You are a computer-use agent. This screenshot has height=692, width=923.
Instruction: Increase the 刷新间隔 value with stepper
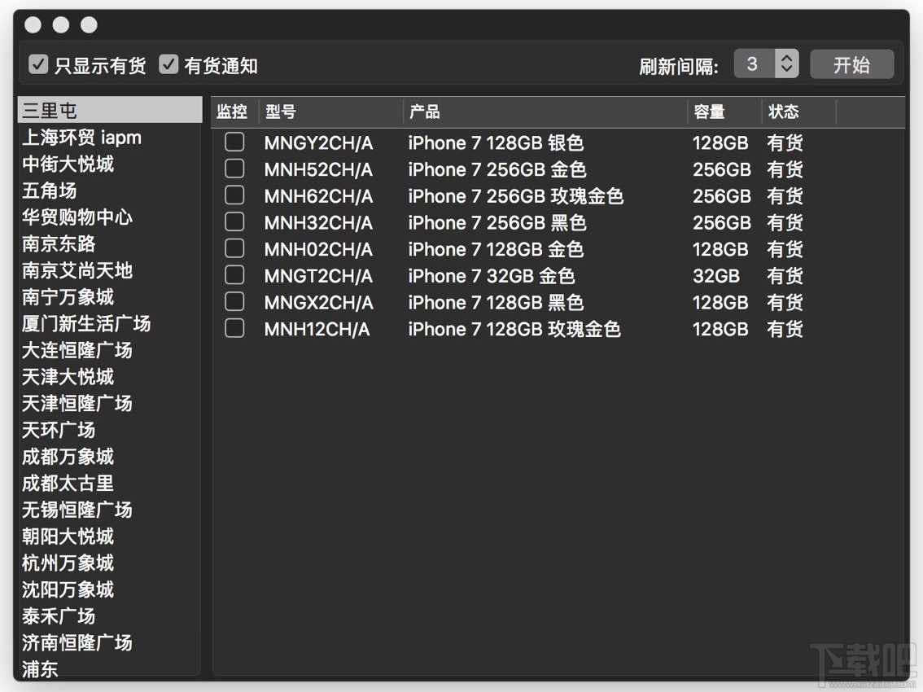(786, 58)
